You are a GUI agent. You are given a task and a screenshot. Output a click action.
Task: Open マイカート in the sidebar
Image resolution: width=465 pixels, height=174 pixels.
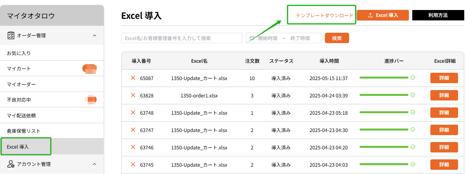click(x=52, y=69)
